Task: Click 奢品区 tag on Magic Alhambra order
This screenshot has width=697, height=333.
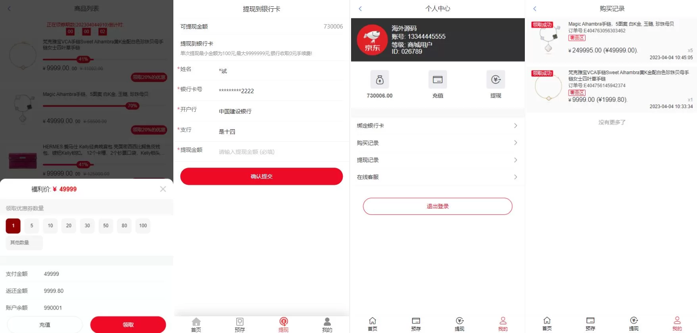Action: (x=577, y=38)
